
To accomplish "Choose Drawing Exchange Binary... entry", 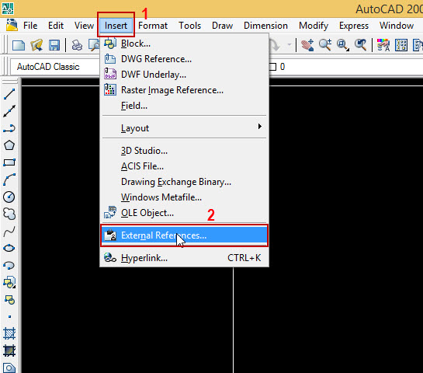I will click(184, 182).
